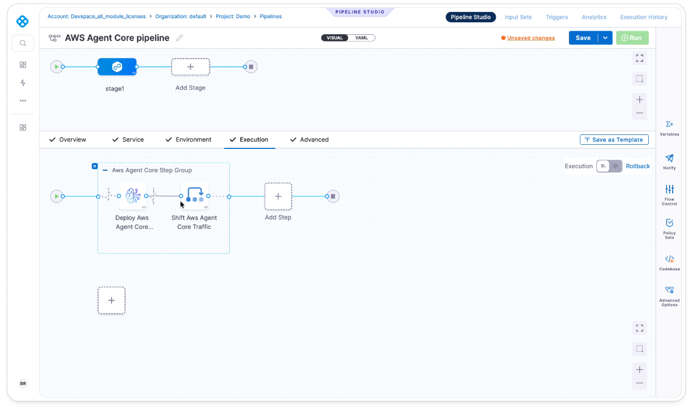This screenshot has width=693, height=412.
Task: Open the Project: Demo breadcrumb
Action: (x=233, y=16)
